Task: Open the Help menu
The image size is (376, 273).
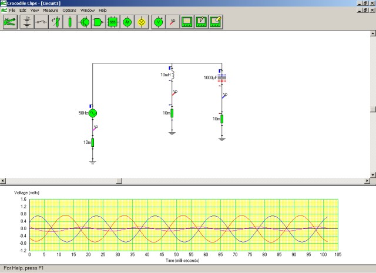Action: click(103, 11)
